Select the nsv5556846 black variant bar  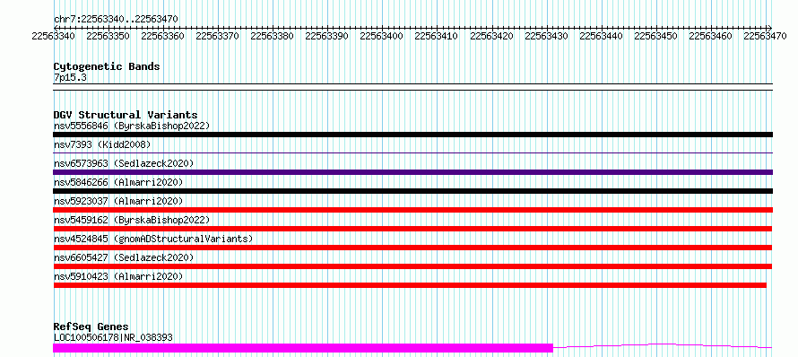(412, 135)
